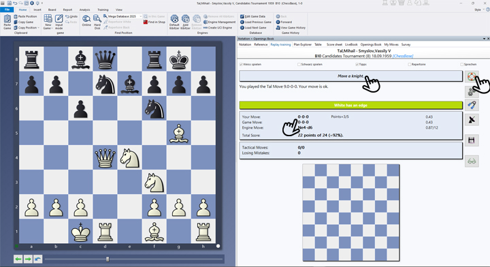Open the Plan Explorer tab
This screenshot has height=267, width=490.
click(302, 45)
